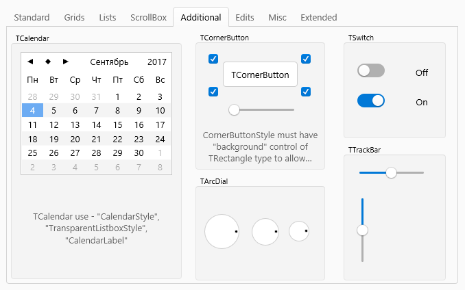Select September 15 in the calendar
Image resolution: width=465 pixels, height=290 pixels.
(117, 124)
